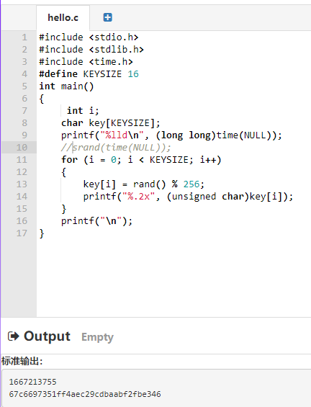Add a new file tab with plus icon

(108, 17)
